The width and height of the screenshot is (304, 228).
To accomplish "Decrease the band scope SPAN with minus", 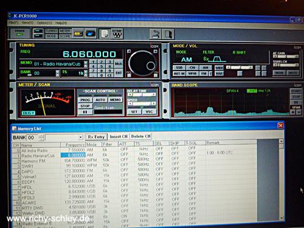I will [299, 112].
